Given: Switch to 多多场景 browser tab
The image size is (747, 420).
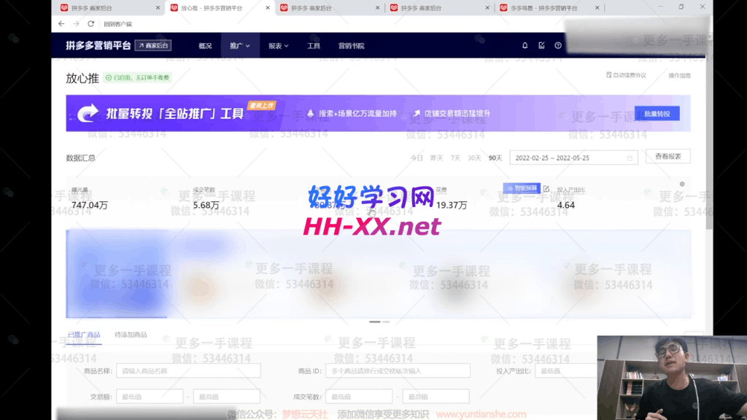Looking at the screenshot, I should coord(549,7).
